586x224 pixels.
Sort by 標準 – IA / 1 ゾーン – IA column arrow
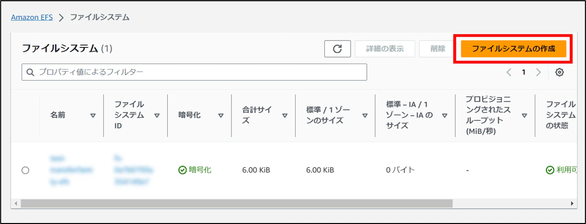(445, 116)
